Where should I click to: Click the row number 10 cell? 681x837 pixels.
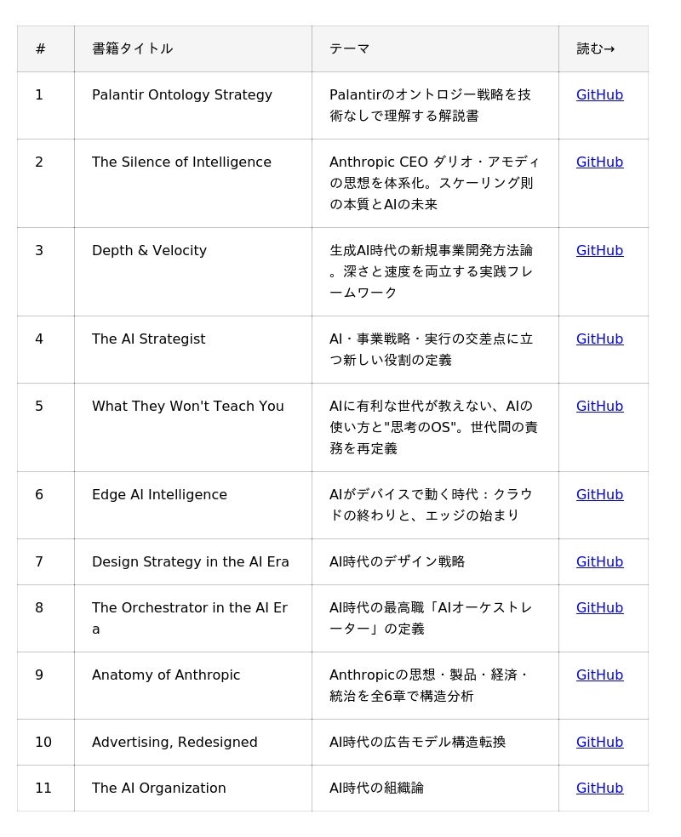click(x=43, y=743)
